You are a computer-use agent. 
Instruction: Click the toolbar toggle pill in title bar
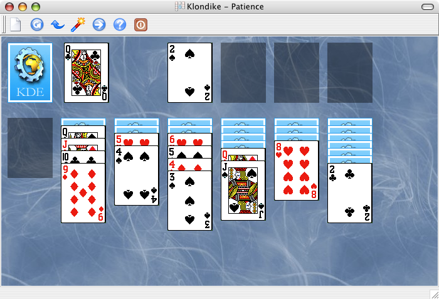(428, 7)
